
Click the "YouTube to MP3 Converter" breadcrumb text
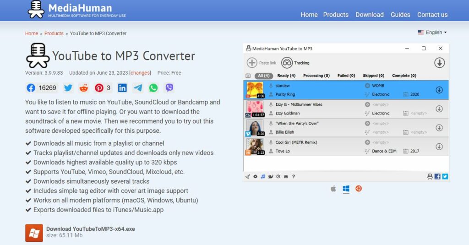point(98,33)
